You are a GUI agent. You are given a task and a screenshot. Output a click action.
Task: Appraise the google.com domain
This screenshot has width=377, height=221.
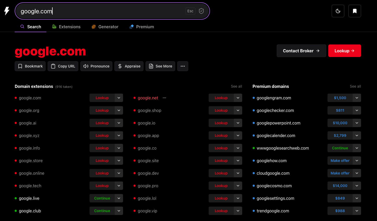[129, 66]
